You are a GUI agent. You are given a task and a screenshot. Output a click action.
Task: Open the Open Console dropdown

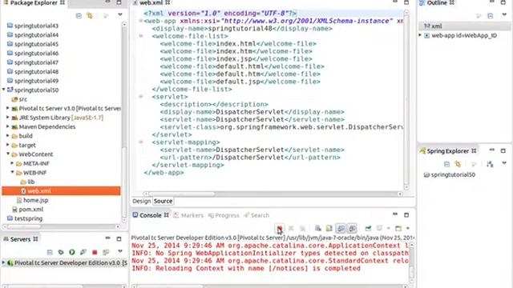[x=408, y=228]
